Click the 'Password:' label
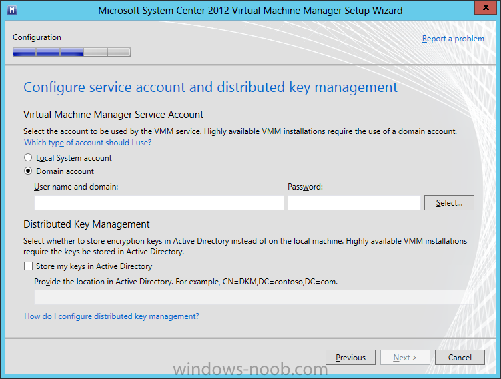Viewport: 501px width, 379px height. point(305,187)
